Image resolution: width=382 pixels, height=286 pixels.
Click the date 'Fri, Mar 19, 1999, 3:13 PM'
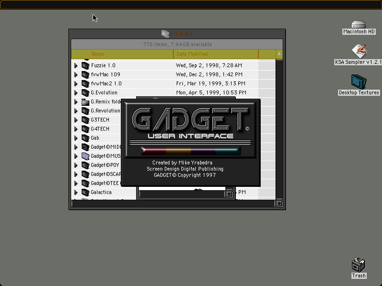tap(211, 84)
